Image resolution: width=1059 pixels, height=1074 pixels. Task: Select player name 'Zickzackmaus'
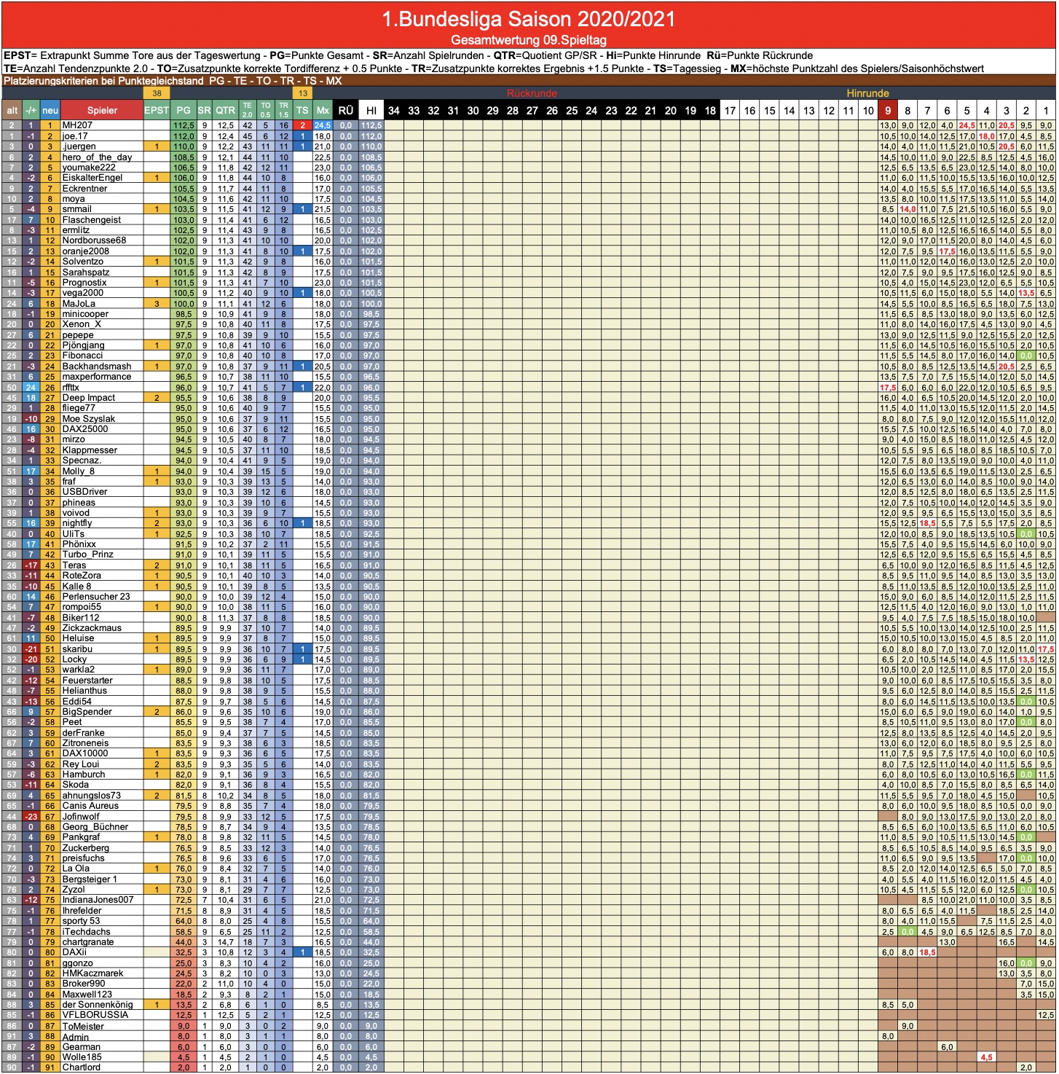(x=92, y=628)
